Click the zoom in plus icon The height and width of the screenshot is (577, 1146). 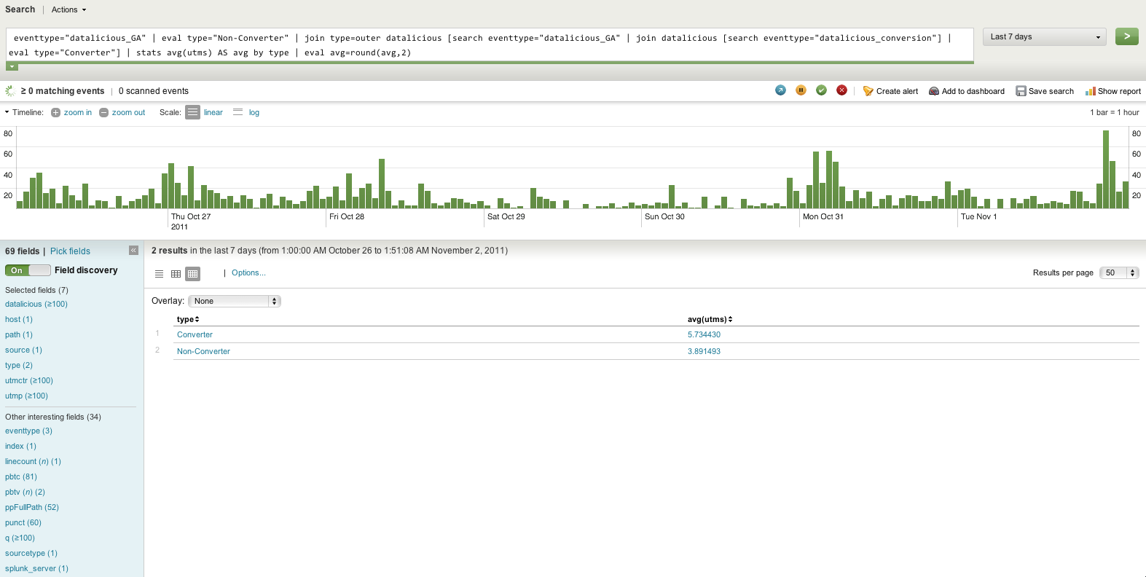pyautogui.click(x=55, y=112)
